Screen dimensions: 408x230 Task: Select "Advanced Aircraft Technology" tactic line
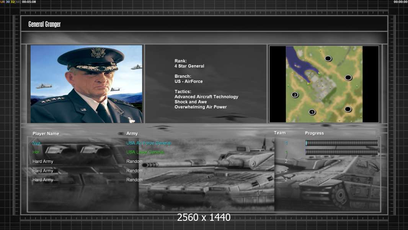206,97
